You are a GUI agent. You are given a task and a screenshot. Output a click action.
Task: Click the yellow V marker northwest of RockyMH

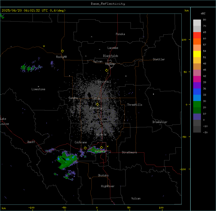pos(44,46)
